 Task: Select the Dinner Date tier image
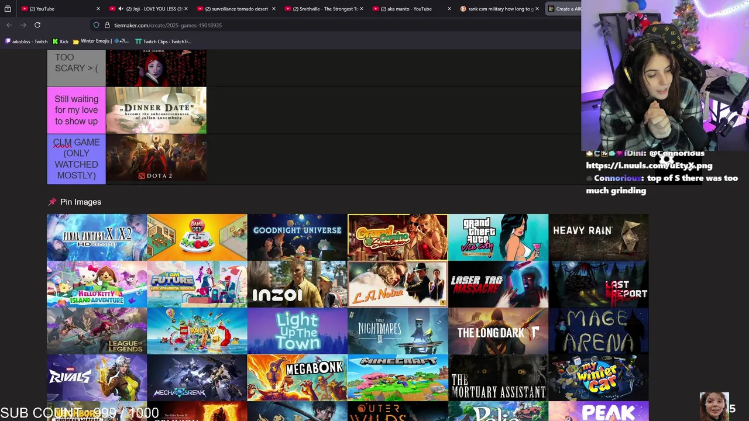(x=156, y=110)
